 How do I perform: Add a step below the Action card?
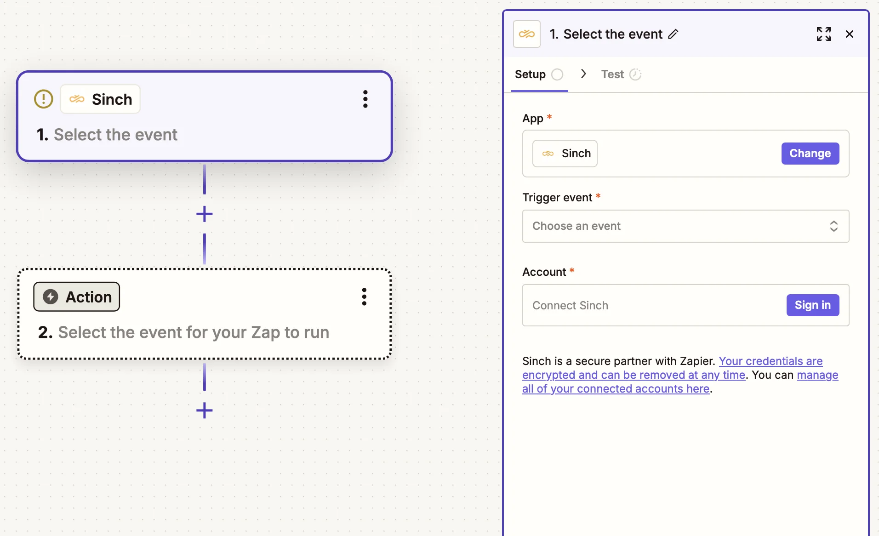(x=205, y=410)
